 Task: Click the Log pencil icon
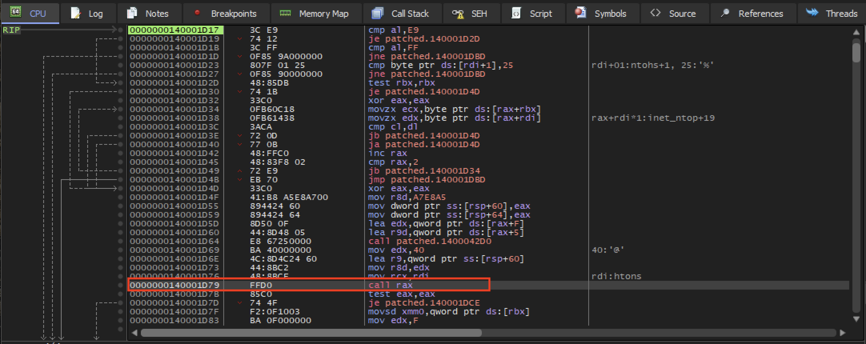(x=75, y=13)
